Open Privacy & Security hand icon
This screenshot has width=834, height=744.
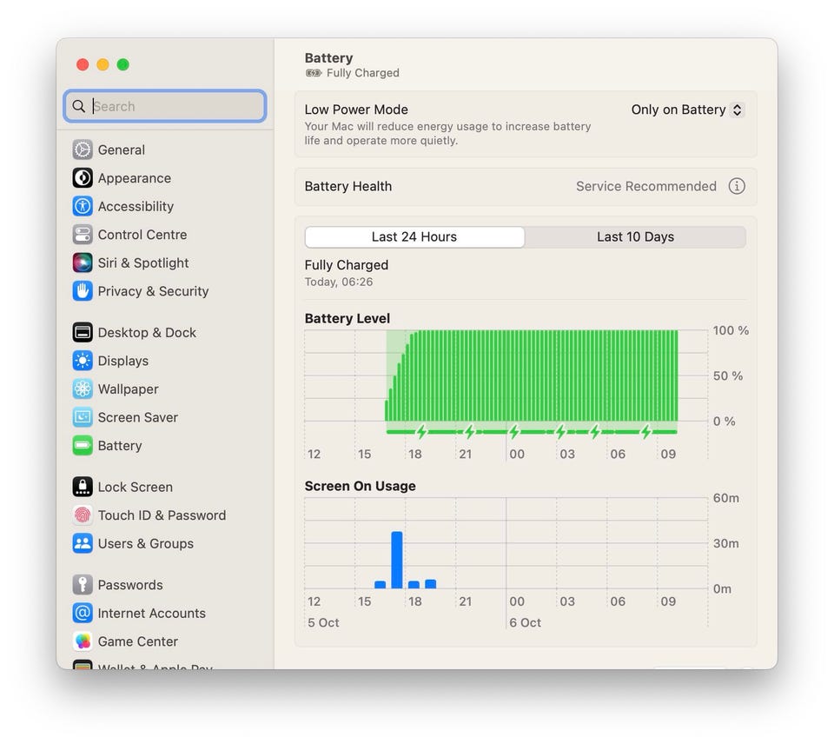pos(83,290)
